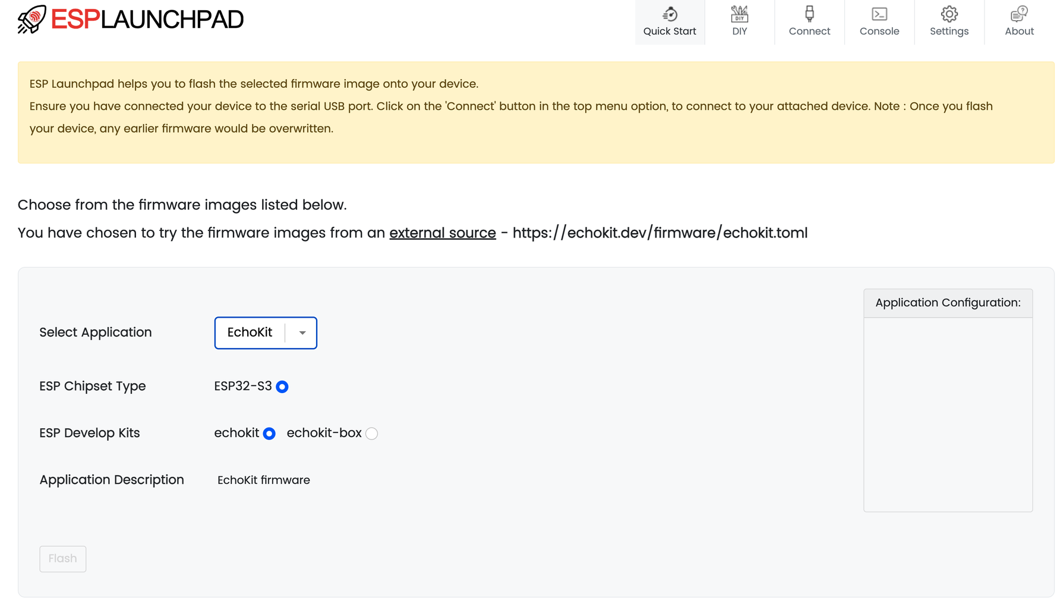Click the dropdown arrow next to EchoKit
Screen dimensions: 1060x608
tap(302, 332)
